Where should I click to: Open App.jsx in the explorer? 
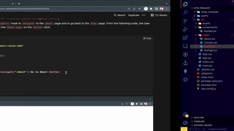(207, 58)
